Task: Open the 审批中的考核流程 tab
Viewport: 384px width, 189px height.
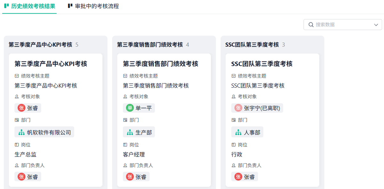Action: tap(97, 6)
